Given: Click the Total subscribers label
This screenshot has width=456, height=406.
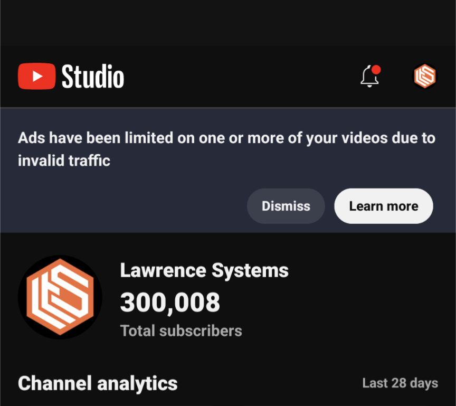Looking at the screenshot, I should pyautogui.click(x=181, y=331).
